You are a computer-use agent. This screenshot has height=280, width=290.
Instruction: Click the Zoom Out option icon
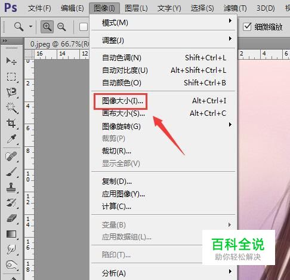point(61,27)
